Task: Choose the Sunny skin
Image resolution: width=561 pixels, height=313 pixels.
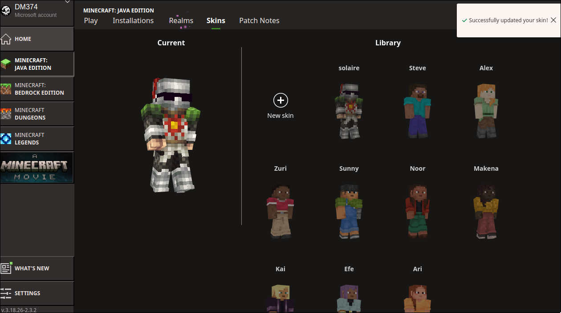Action: pyautogui.click(x=349, y=211)
